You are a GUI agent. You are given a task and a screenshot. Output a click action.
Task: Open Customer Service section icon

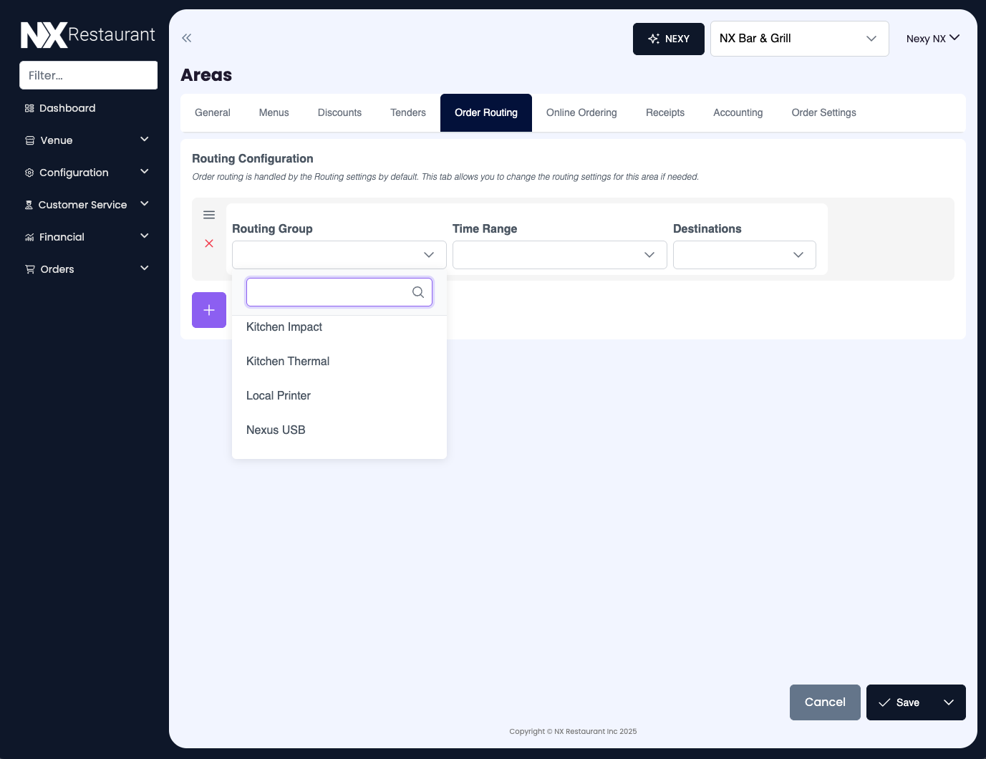[29, 205]
